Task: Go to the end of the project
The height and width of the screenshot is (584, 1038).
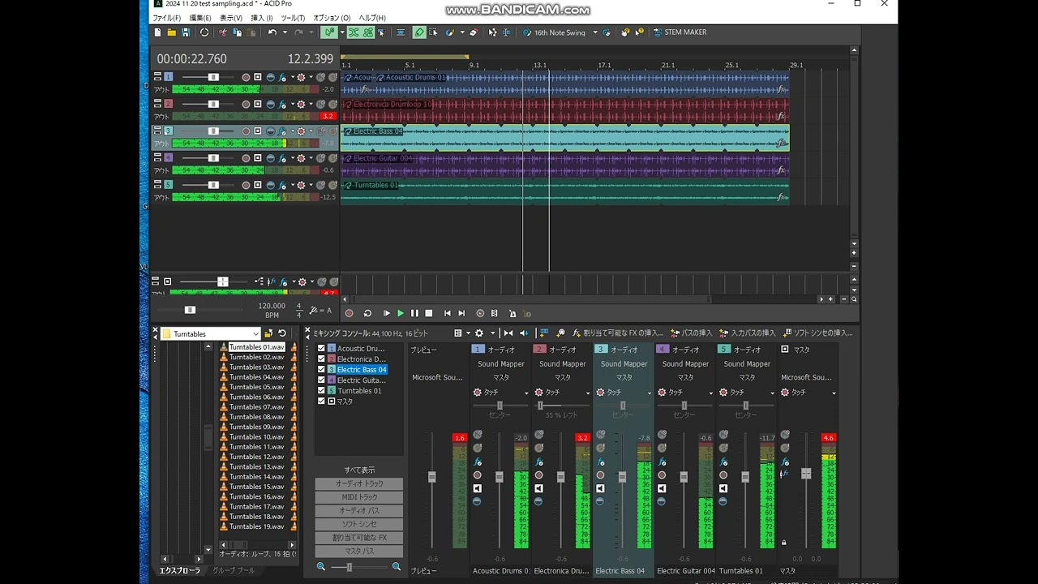Action: 461,313
